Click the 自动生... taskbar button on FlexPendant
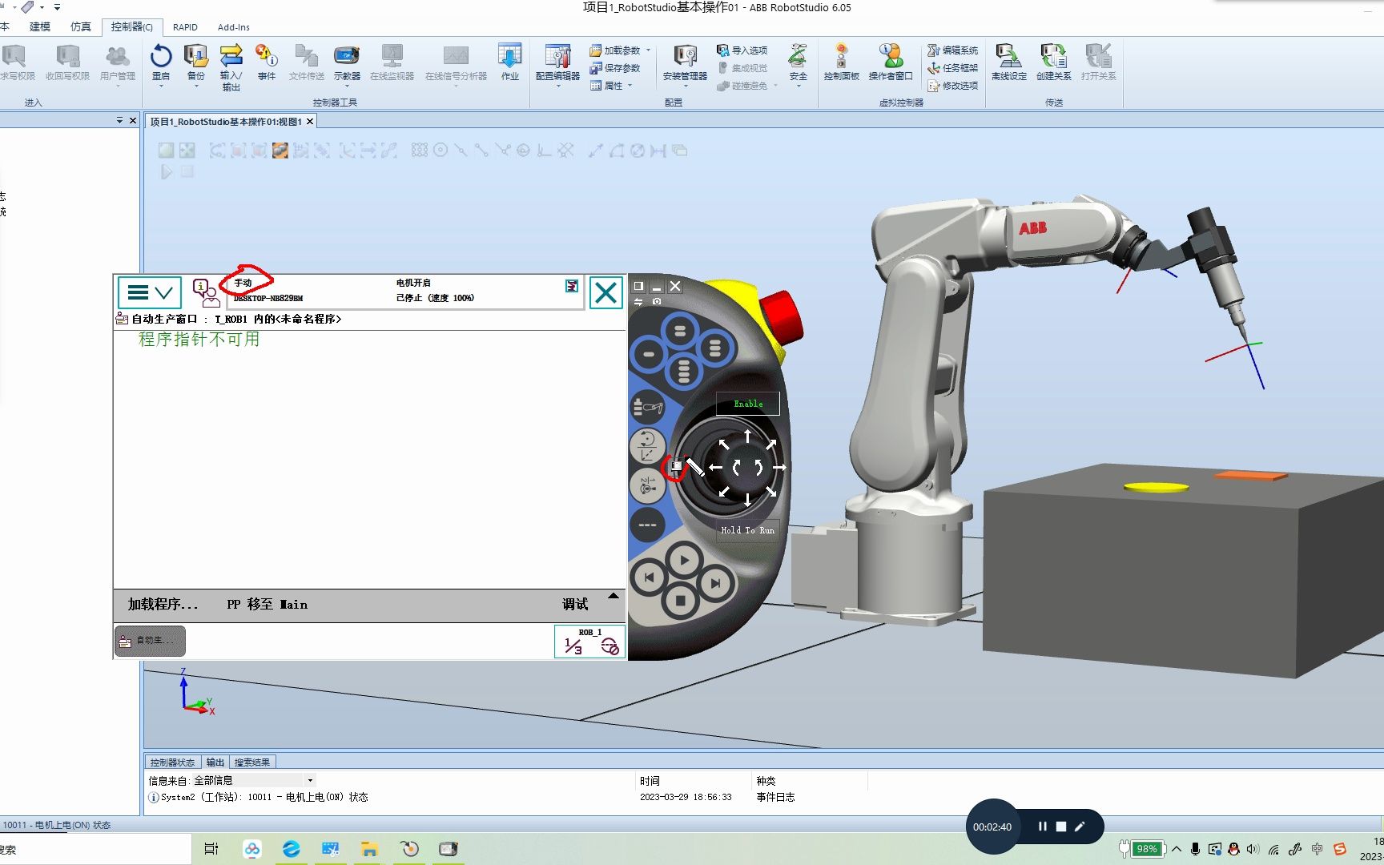 coord(150,641)
